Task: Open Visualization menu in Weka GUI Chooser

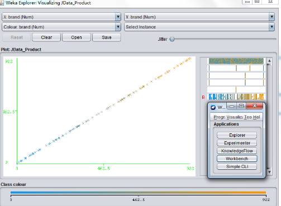Action: [235, 117]
